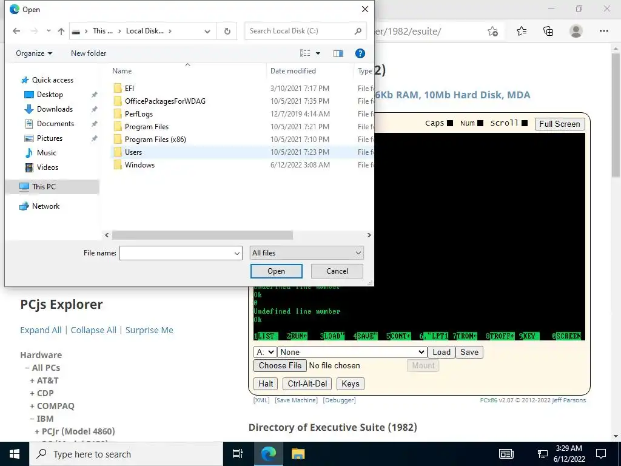The image size is (621, 466).
Task: Go to Pictures in navigation pane
Action: (50, 138)
